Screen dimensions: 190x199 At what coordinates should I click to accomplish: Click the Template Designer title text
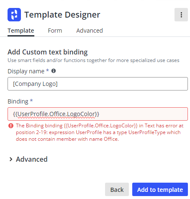(62, 15)
